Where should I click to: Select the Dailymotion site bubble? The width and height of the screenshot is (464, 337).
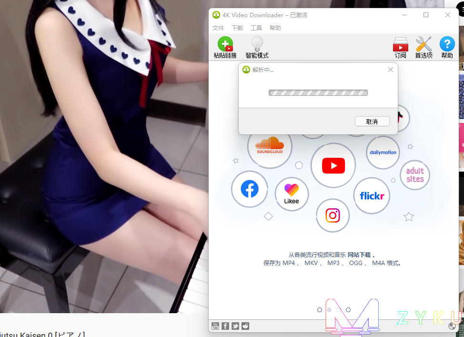[383, 153]
